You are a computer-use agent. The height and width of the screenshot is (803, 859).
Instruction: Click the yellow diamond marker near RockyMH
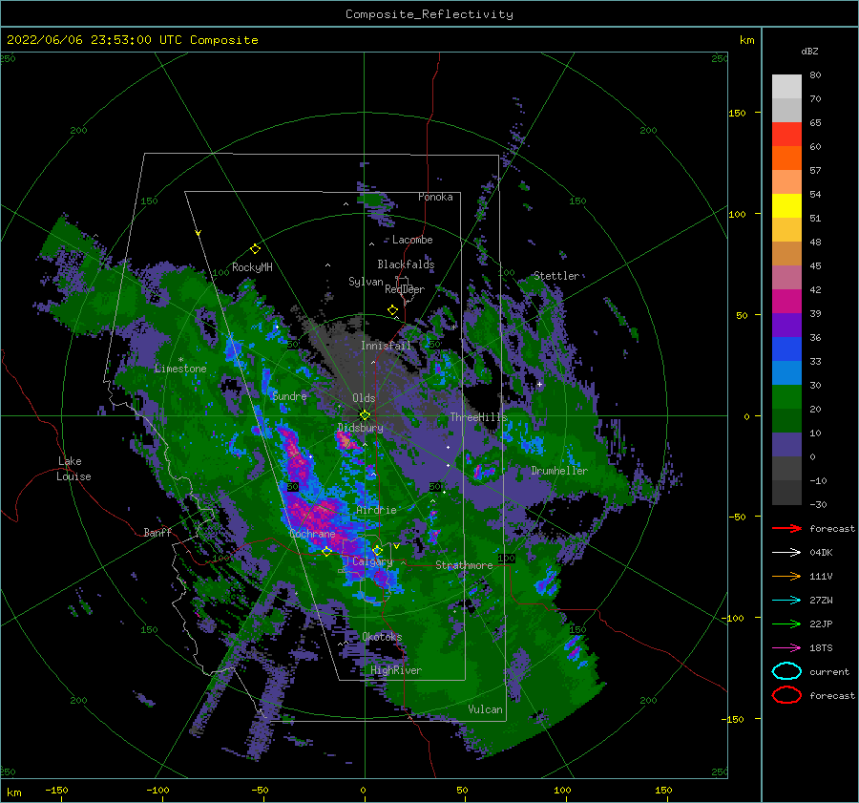(255, 249)
